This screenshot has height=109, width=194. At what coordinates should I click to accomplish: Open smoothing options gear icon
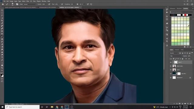coord(78,4)
